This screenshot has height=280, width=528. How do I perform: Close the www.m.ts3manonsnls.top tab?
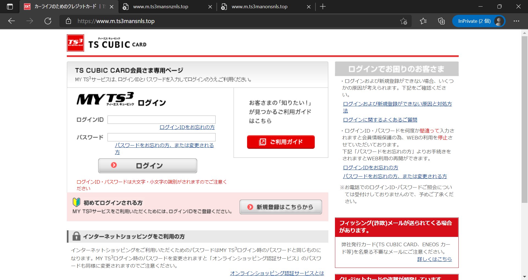pos(309,7)
